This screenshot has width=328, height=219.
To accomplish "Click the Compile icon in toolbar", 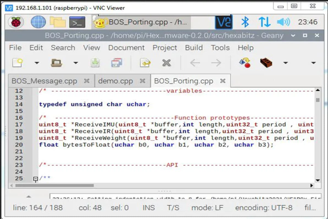I will [245, 63].
